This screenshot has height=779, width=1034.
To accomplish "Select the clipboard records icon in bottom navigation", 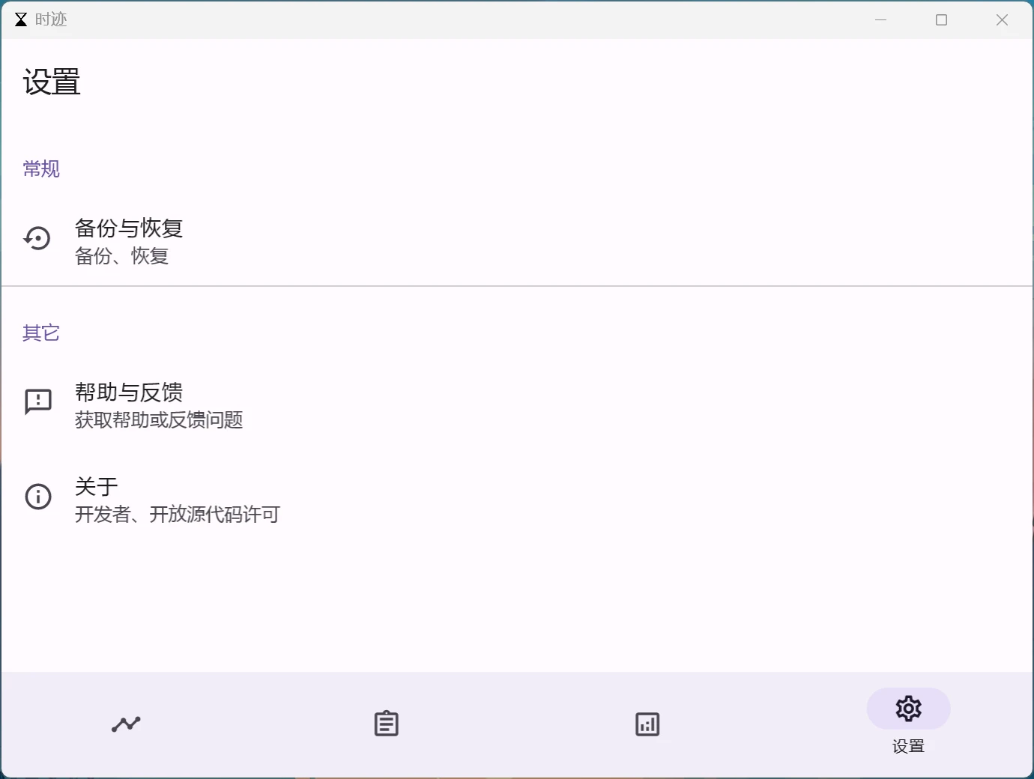I will 385,724.
